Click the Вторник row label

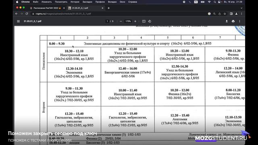pyautogui.click(x=44, y=107)
